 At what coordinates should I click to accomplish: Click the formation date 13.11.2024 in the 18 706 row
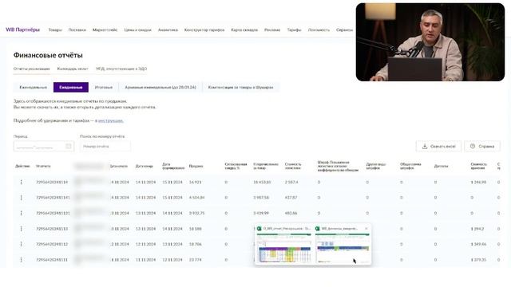[172, 244]
